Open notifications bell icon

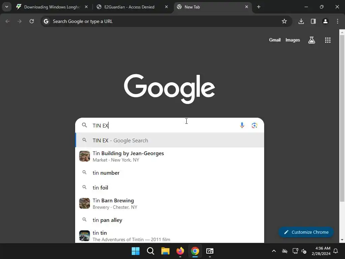pyautogui.click(x=336, y=251)
